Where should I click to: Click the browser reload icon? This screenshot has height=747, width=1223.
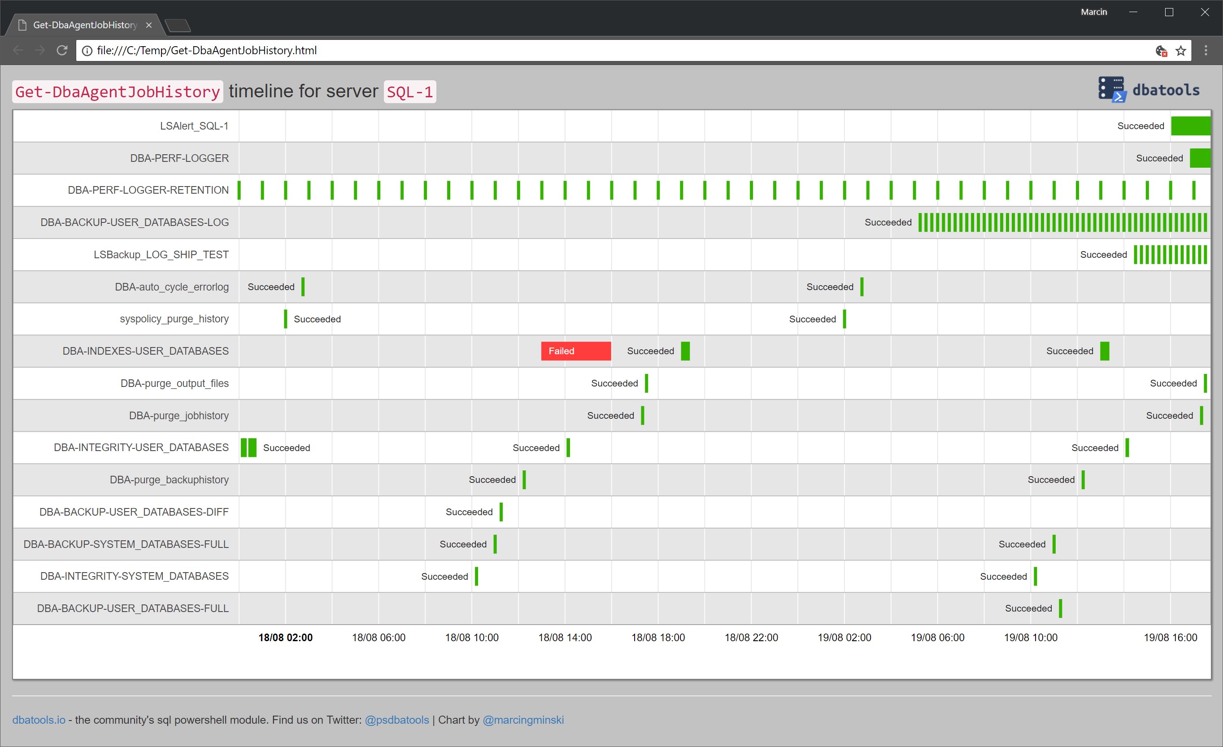61,50
